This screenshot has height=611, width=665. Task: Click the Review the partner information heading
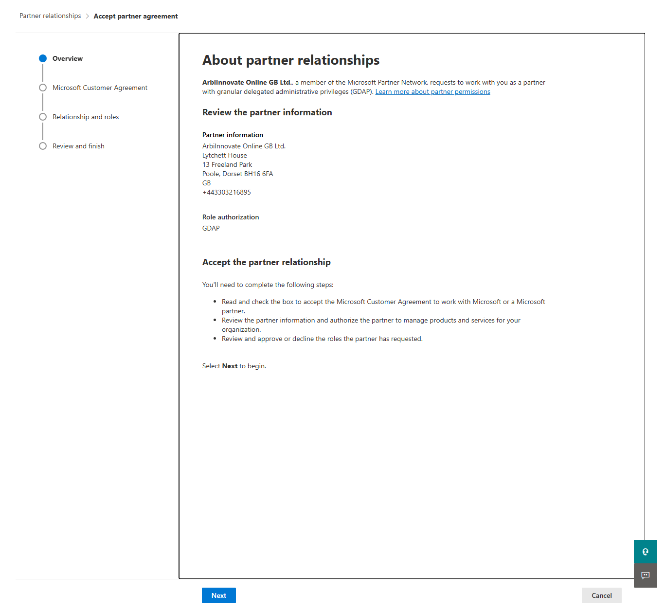tap(267, 112)
